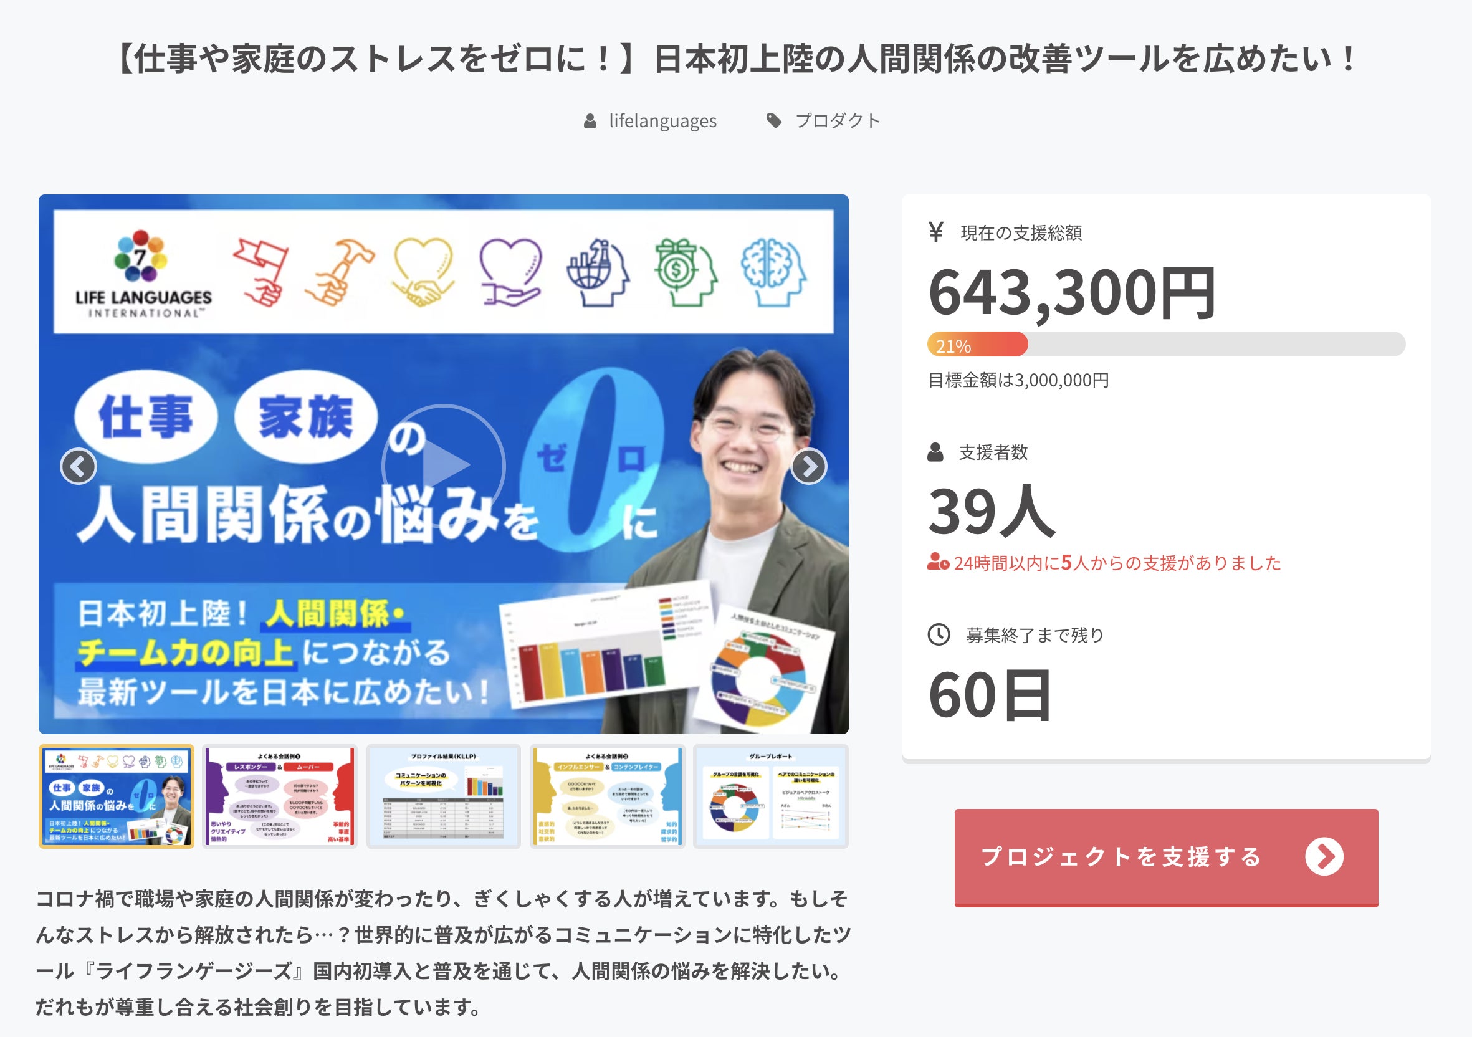Select the first thumbnail with the smiling man
The image size is (1472, 1037).
pyautogui.click(x=116, y=796)
